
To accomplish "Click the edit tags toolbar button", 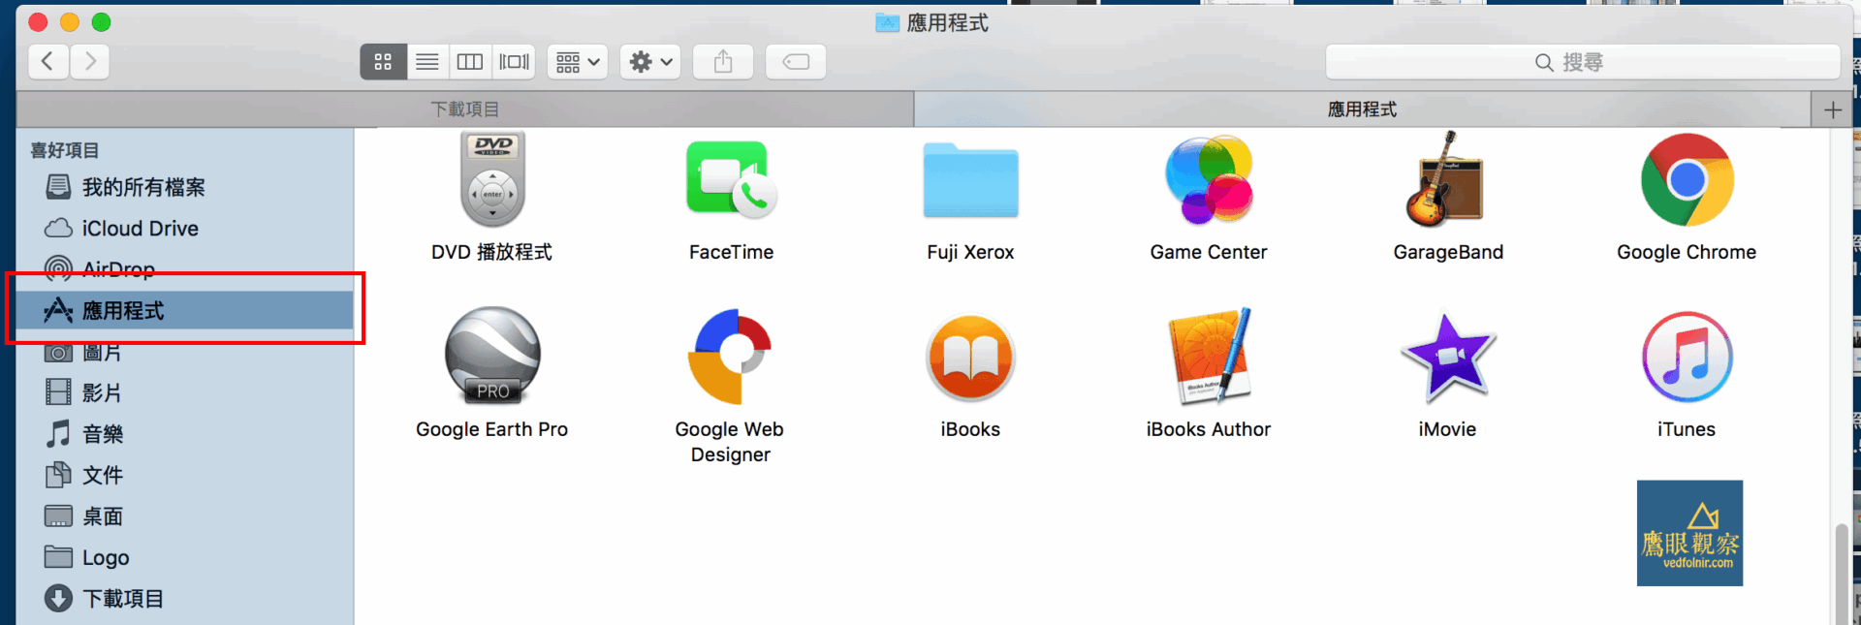I will 796,62.
